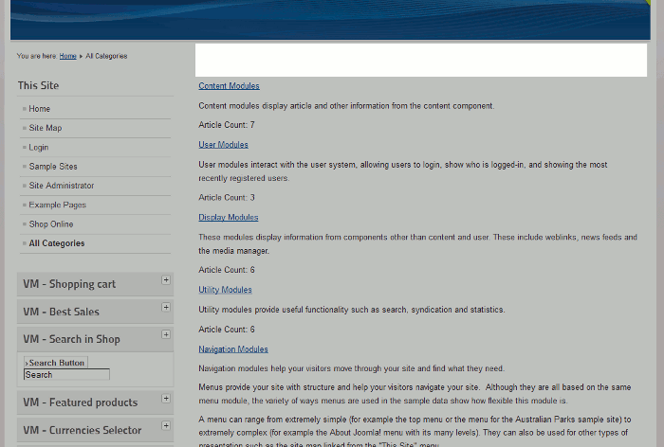The height and width of the screenshot is (447, 664).
Task: Select All Categories menu item
Action: click(x=57, y=243)
